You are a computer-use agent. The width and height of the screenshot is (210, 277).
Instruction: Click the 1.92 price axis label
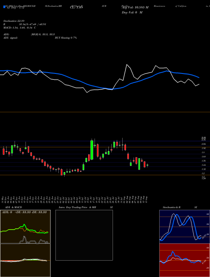click(x=203, y=148)
